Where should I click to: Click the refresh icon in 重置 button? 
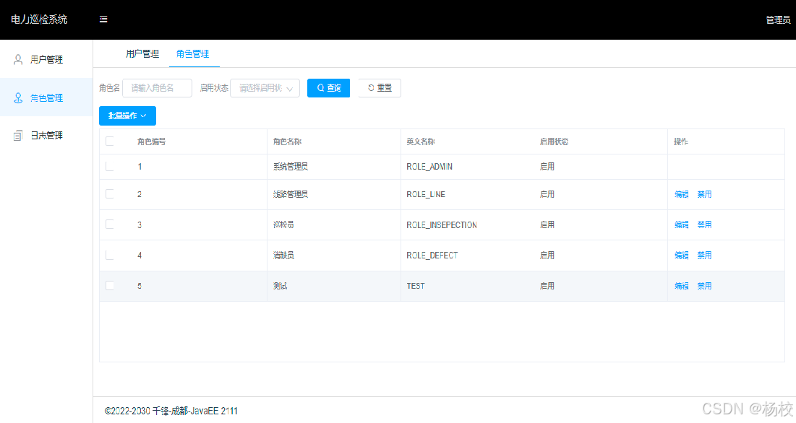(x=371, y=87)
